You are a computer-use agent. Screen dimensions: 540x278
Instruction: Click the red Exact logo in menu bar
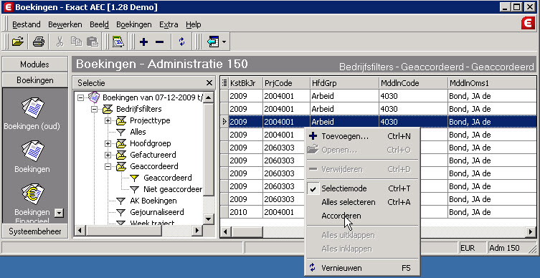[x=528, y=24]
